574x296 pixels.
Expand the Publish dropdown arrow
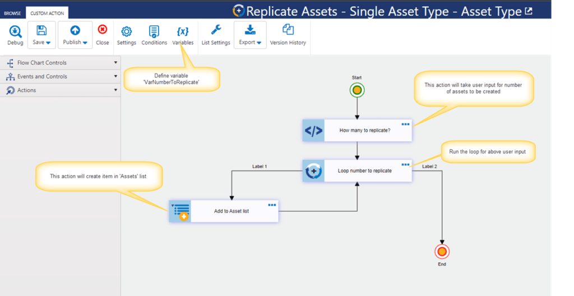[x=85, y=43]
